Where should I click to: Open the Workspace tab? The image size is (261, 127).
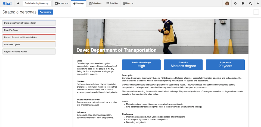[62, 3]
